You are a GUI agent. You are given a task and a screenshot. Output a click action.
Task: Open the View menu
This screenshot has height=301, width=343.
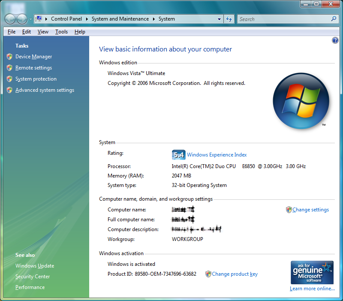pyautogui.click(x=43, y=32)
